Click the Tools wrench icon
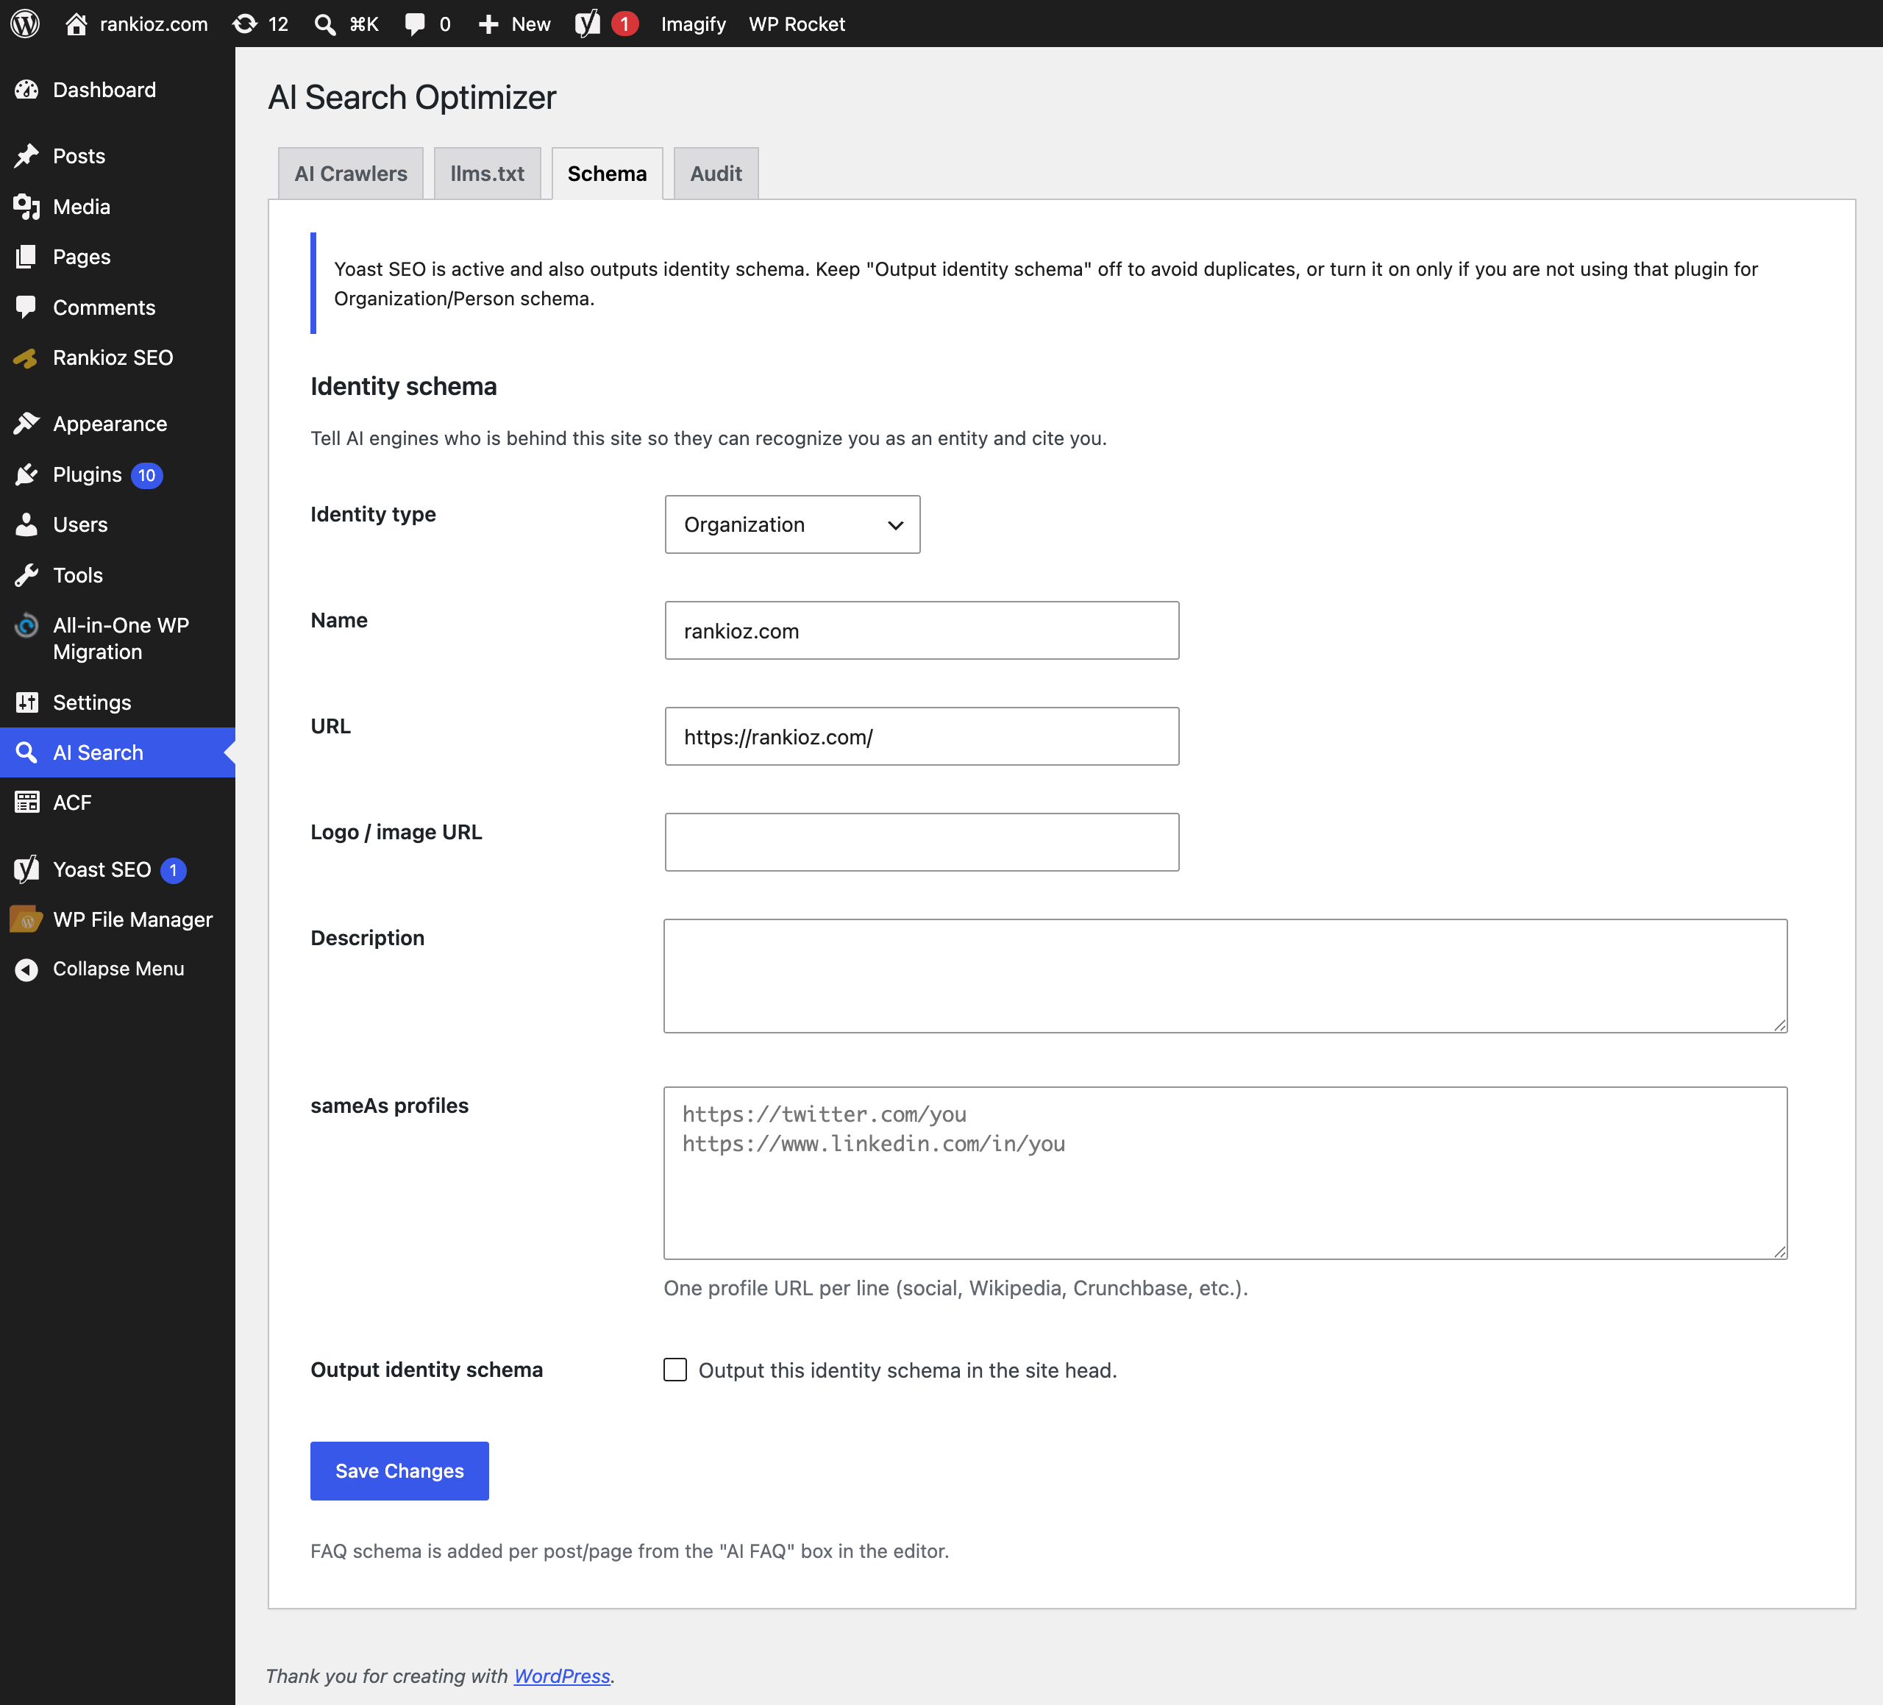The width and height of the screenshot is (1883, 1705). 26,574
